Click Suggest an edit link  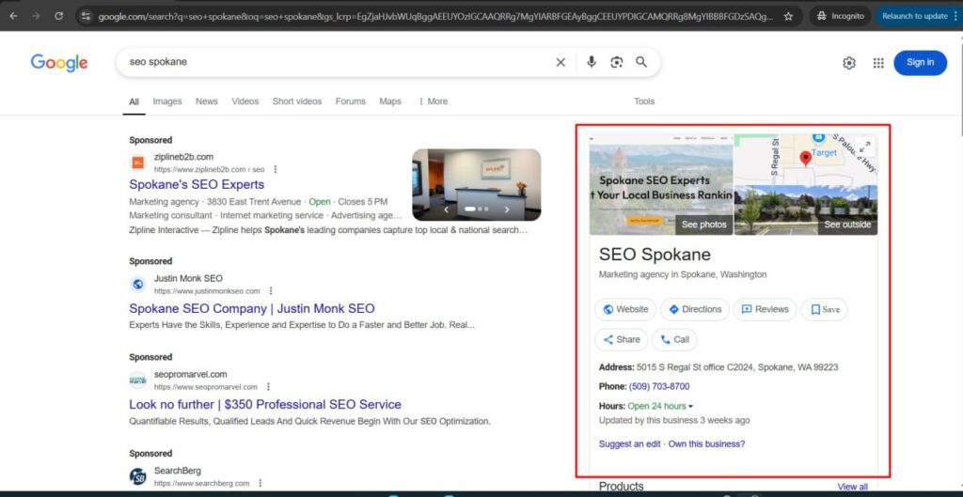tap(629, 443)
